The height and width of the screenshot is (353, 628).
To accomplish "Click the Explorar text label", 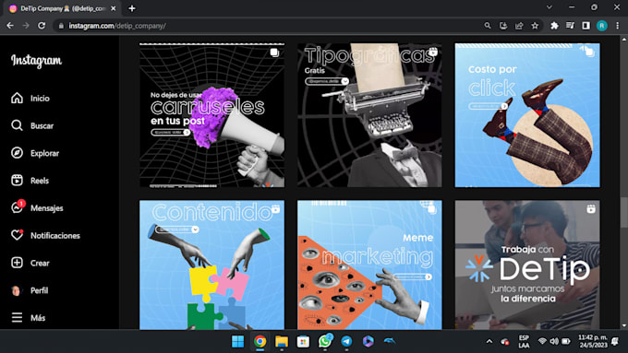I will [45, 153].
